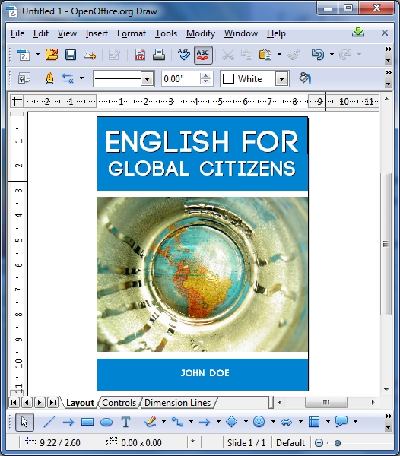Switch to the Controls layer tab
This screenshot has height=456, width=400.
pos(119,403)
